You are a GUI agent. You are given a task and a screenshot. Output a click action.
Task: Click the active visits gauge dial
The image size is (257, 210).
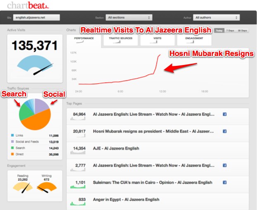(35, 67)
